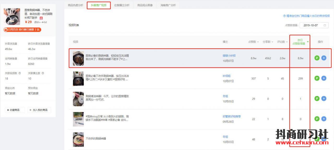Viewport: 334px width, 150px height.
Task: Open the 婷婷小妙招 broadcaster link
Action: pyautogui.click(x=229, y=56)
